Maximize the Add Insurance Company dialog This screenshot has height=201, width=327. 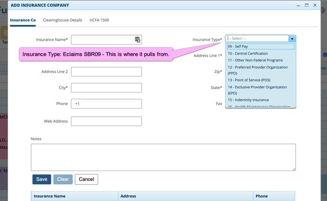pyautogui.click(x=307, y=5)
